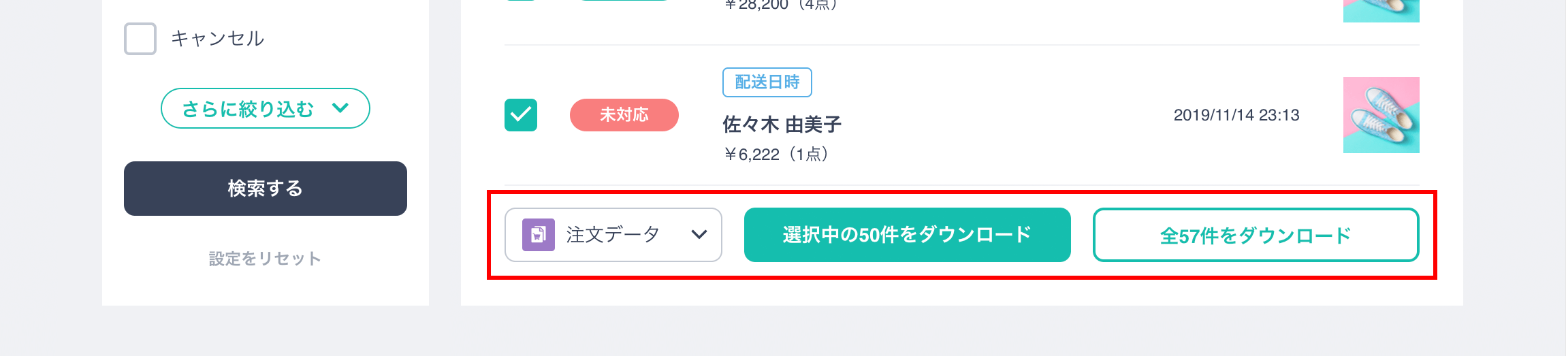Click the 検索する button

coord(266,189)
